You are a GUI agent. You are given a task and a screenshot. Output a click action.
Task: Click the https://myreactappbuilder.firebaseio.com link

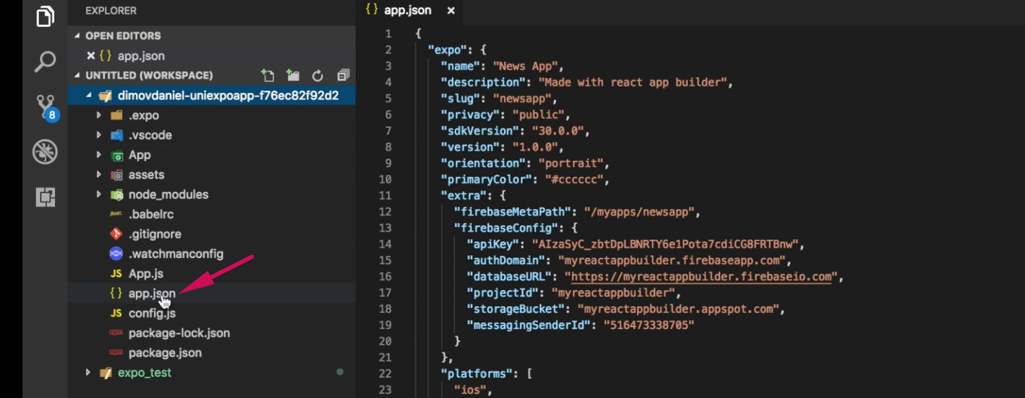(701, 277)
